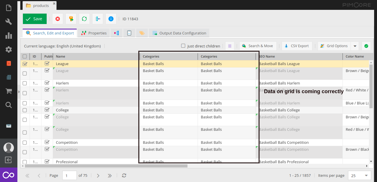Uncheck the selected League row checkbox
Image resolution: width=377 pixels, height=182 pixels.
coord(25,64)
